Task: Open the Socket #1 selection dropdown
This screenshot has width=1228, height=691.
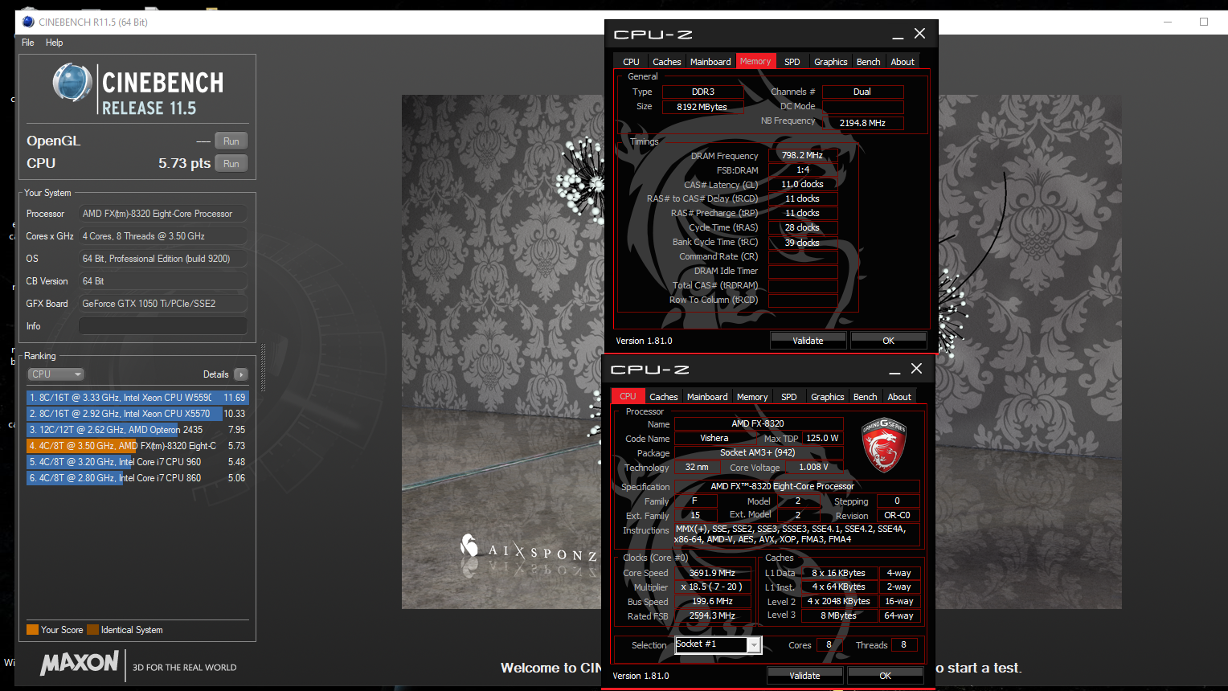Action: (x=753, y=645)
